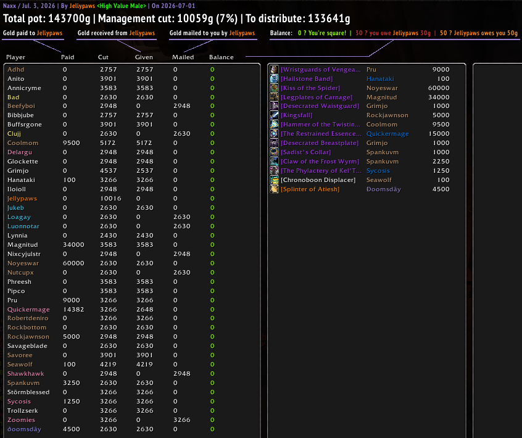This screenshot has height=438, width=522.
Task: Open the [Kingsfall] item link
Action: (296, 115)
